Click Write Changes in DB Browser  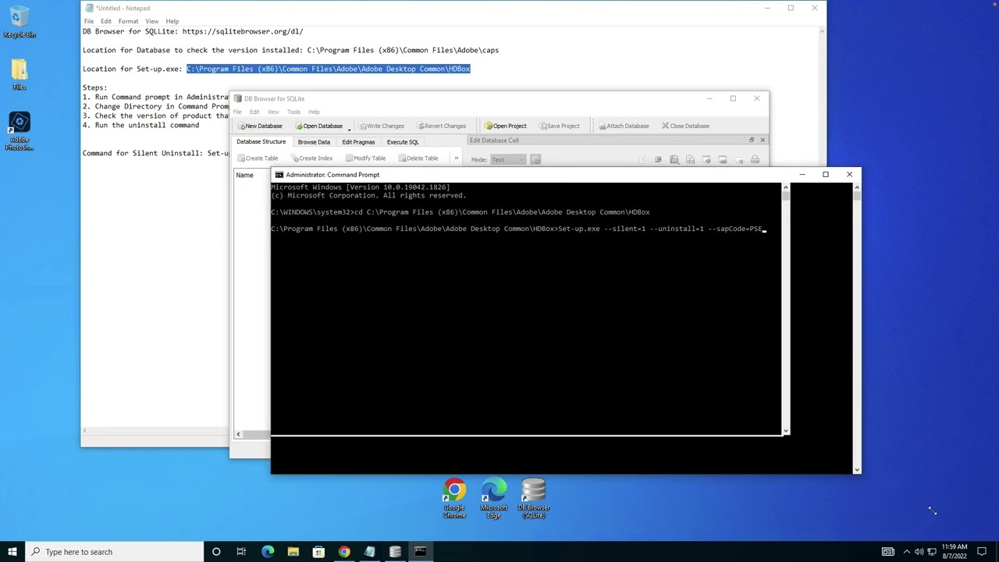(x=382, y=126)
